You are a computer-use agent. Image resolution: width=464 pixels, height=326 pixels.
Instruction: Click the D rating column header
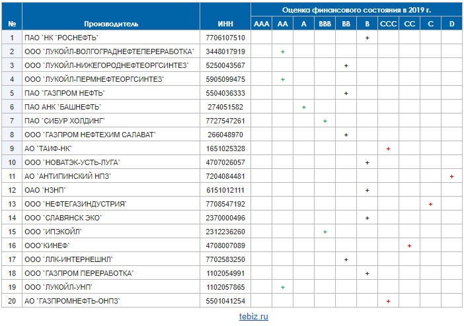(x=451, y=24)
